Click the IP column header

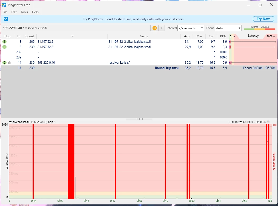72,36
